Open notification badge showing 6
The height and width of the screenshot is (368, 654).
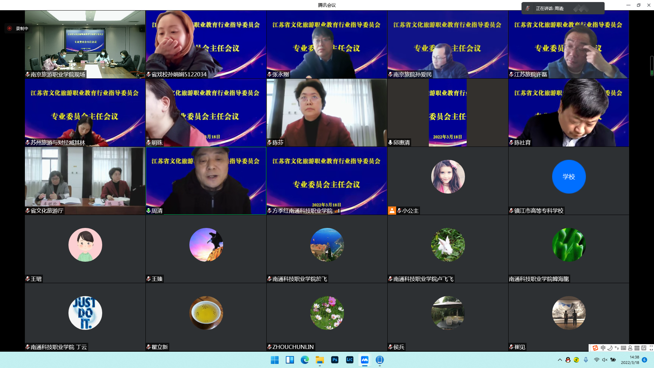coord(644,360)
